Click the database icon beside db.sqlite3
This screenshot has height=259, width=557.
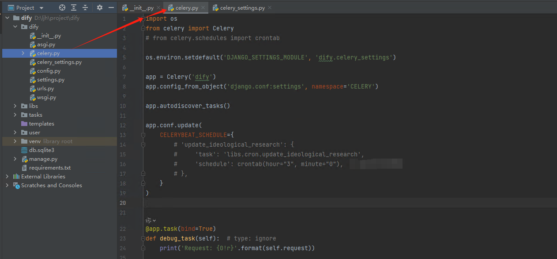[25, 150]
